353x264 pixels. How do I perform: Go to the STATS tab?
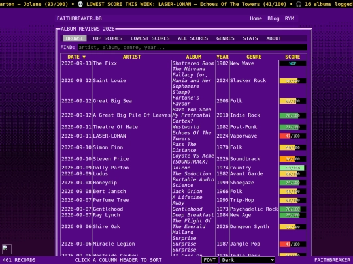pos(250,38)
